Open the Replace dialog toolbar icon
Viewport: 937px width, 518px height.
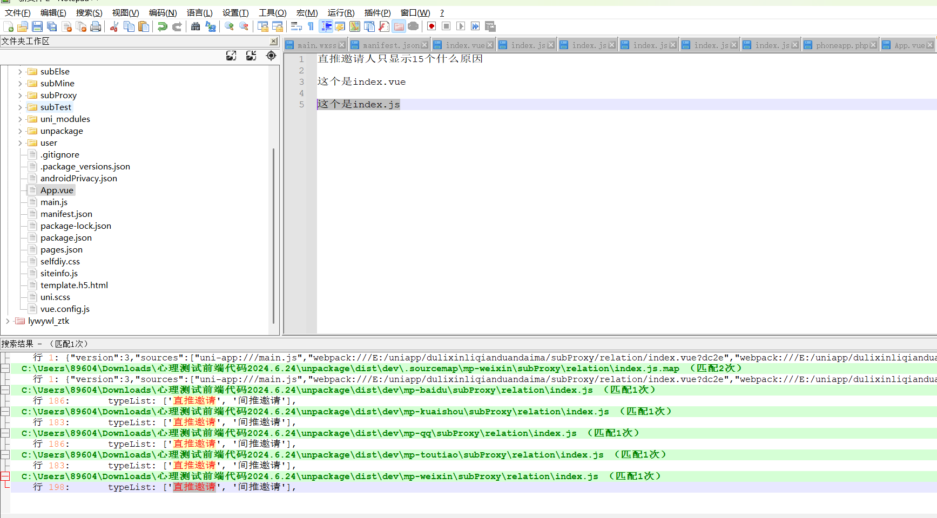211,26
